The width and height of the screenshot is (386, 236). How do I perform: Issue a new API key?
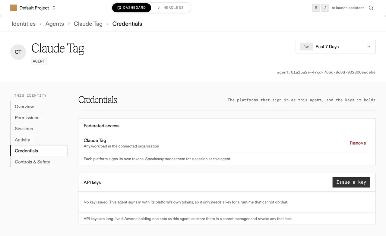351,182
